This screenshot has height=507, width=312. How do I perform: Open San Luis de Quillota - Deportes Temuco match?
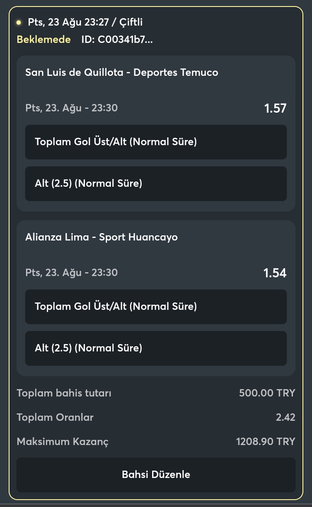pos(122,72)
